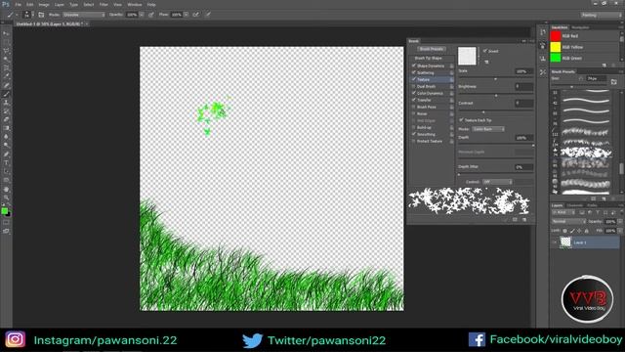
Task: Toggle Transfer checkbox
Action: pyautogui.click(x=414, y=100)
